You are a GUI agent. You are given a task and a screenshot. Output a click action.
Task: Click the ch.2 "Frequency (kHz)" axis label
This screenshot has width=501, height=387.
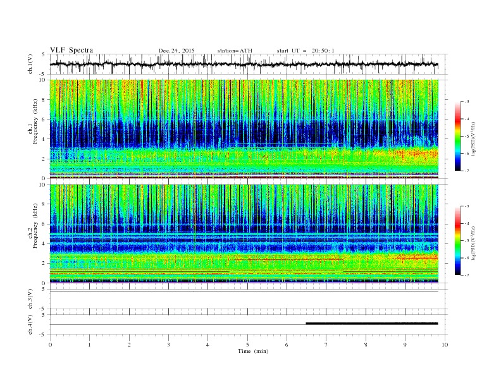click(35, 226)
